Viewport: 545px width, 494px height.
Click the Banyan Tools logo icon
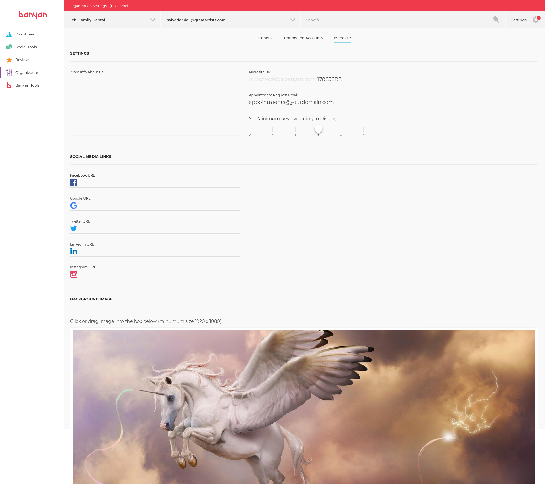coord(9,85)
